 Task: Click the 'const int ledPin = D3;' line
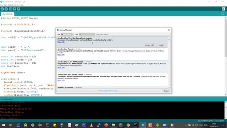[x=16, y=60]
